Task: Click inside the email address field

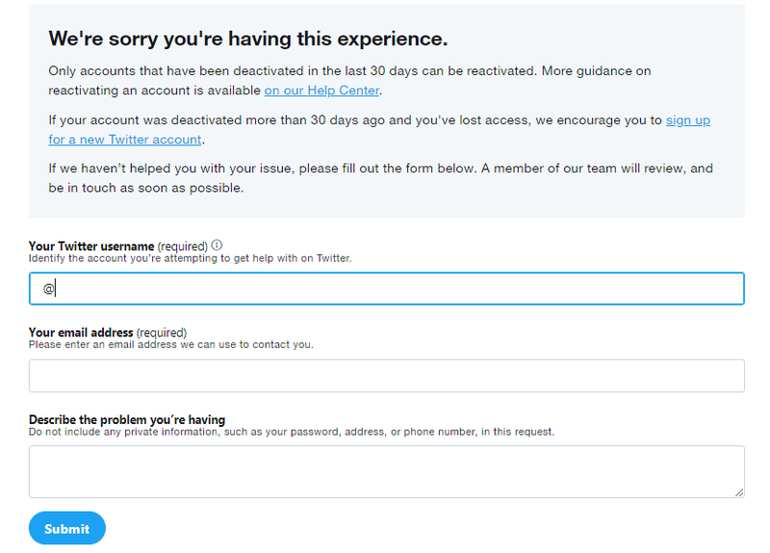Action: coord(387,376)
